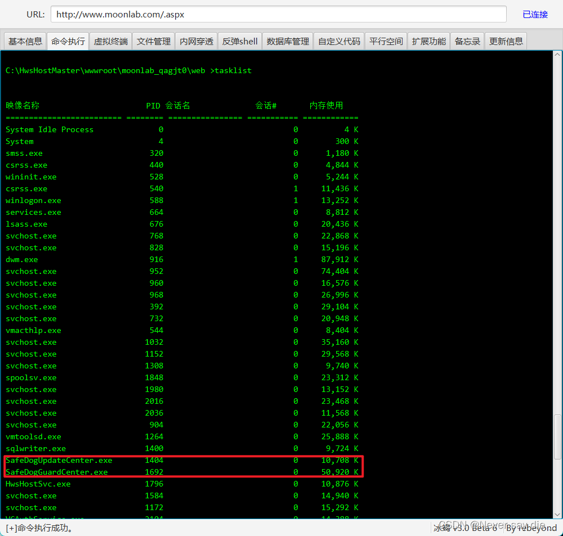
Task: Click PID 1692 value
Action: coord(154,472)
